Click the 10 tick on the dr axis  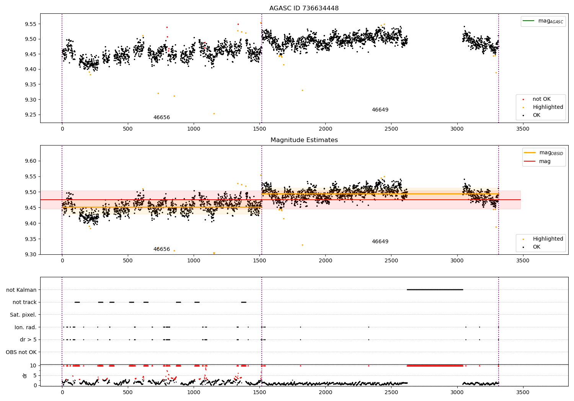33,365
